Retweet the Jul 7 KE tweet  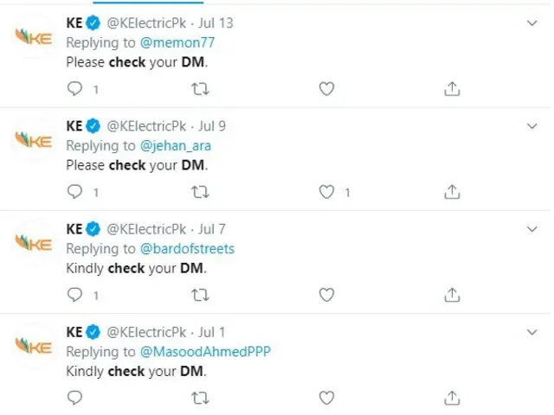pyautogui.click(x=200, y=295)
